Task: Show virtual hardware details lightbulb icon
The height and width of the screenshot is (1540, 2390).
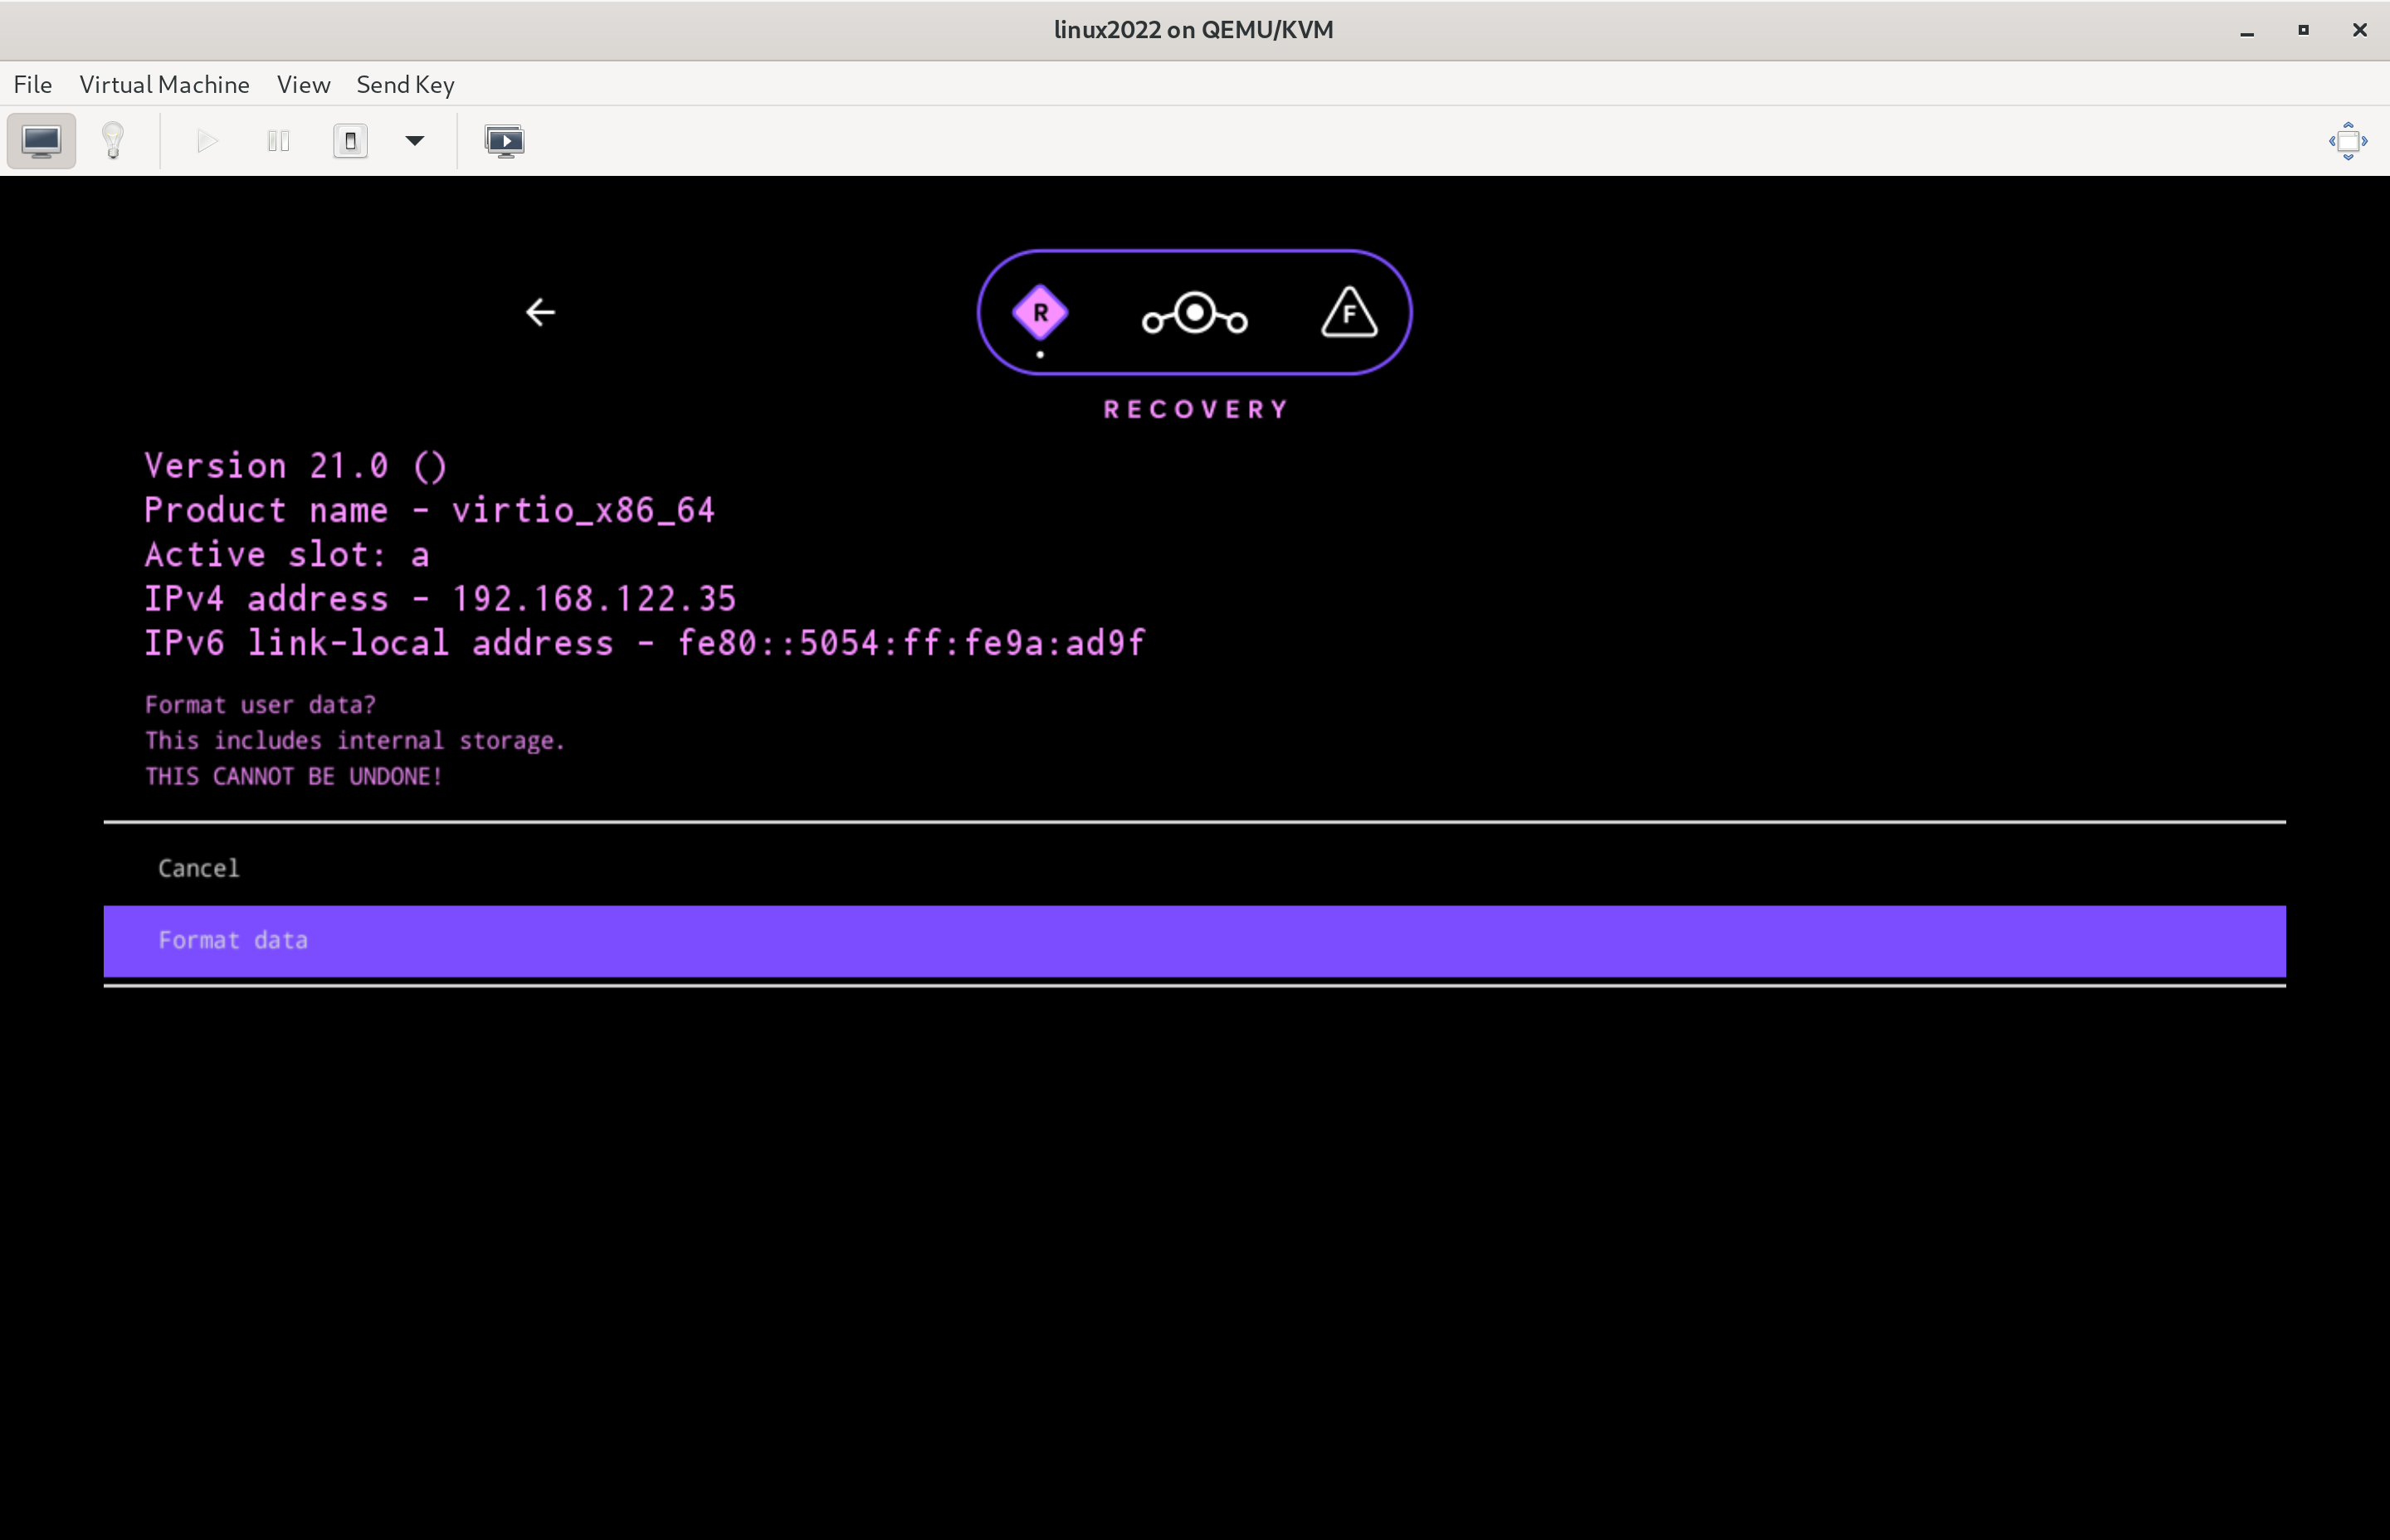Action: 113,141
